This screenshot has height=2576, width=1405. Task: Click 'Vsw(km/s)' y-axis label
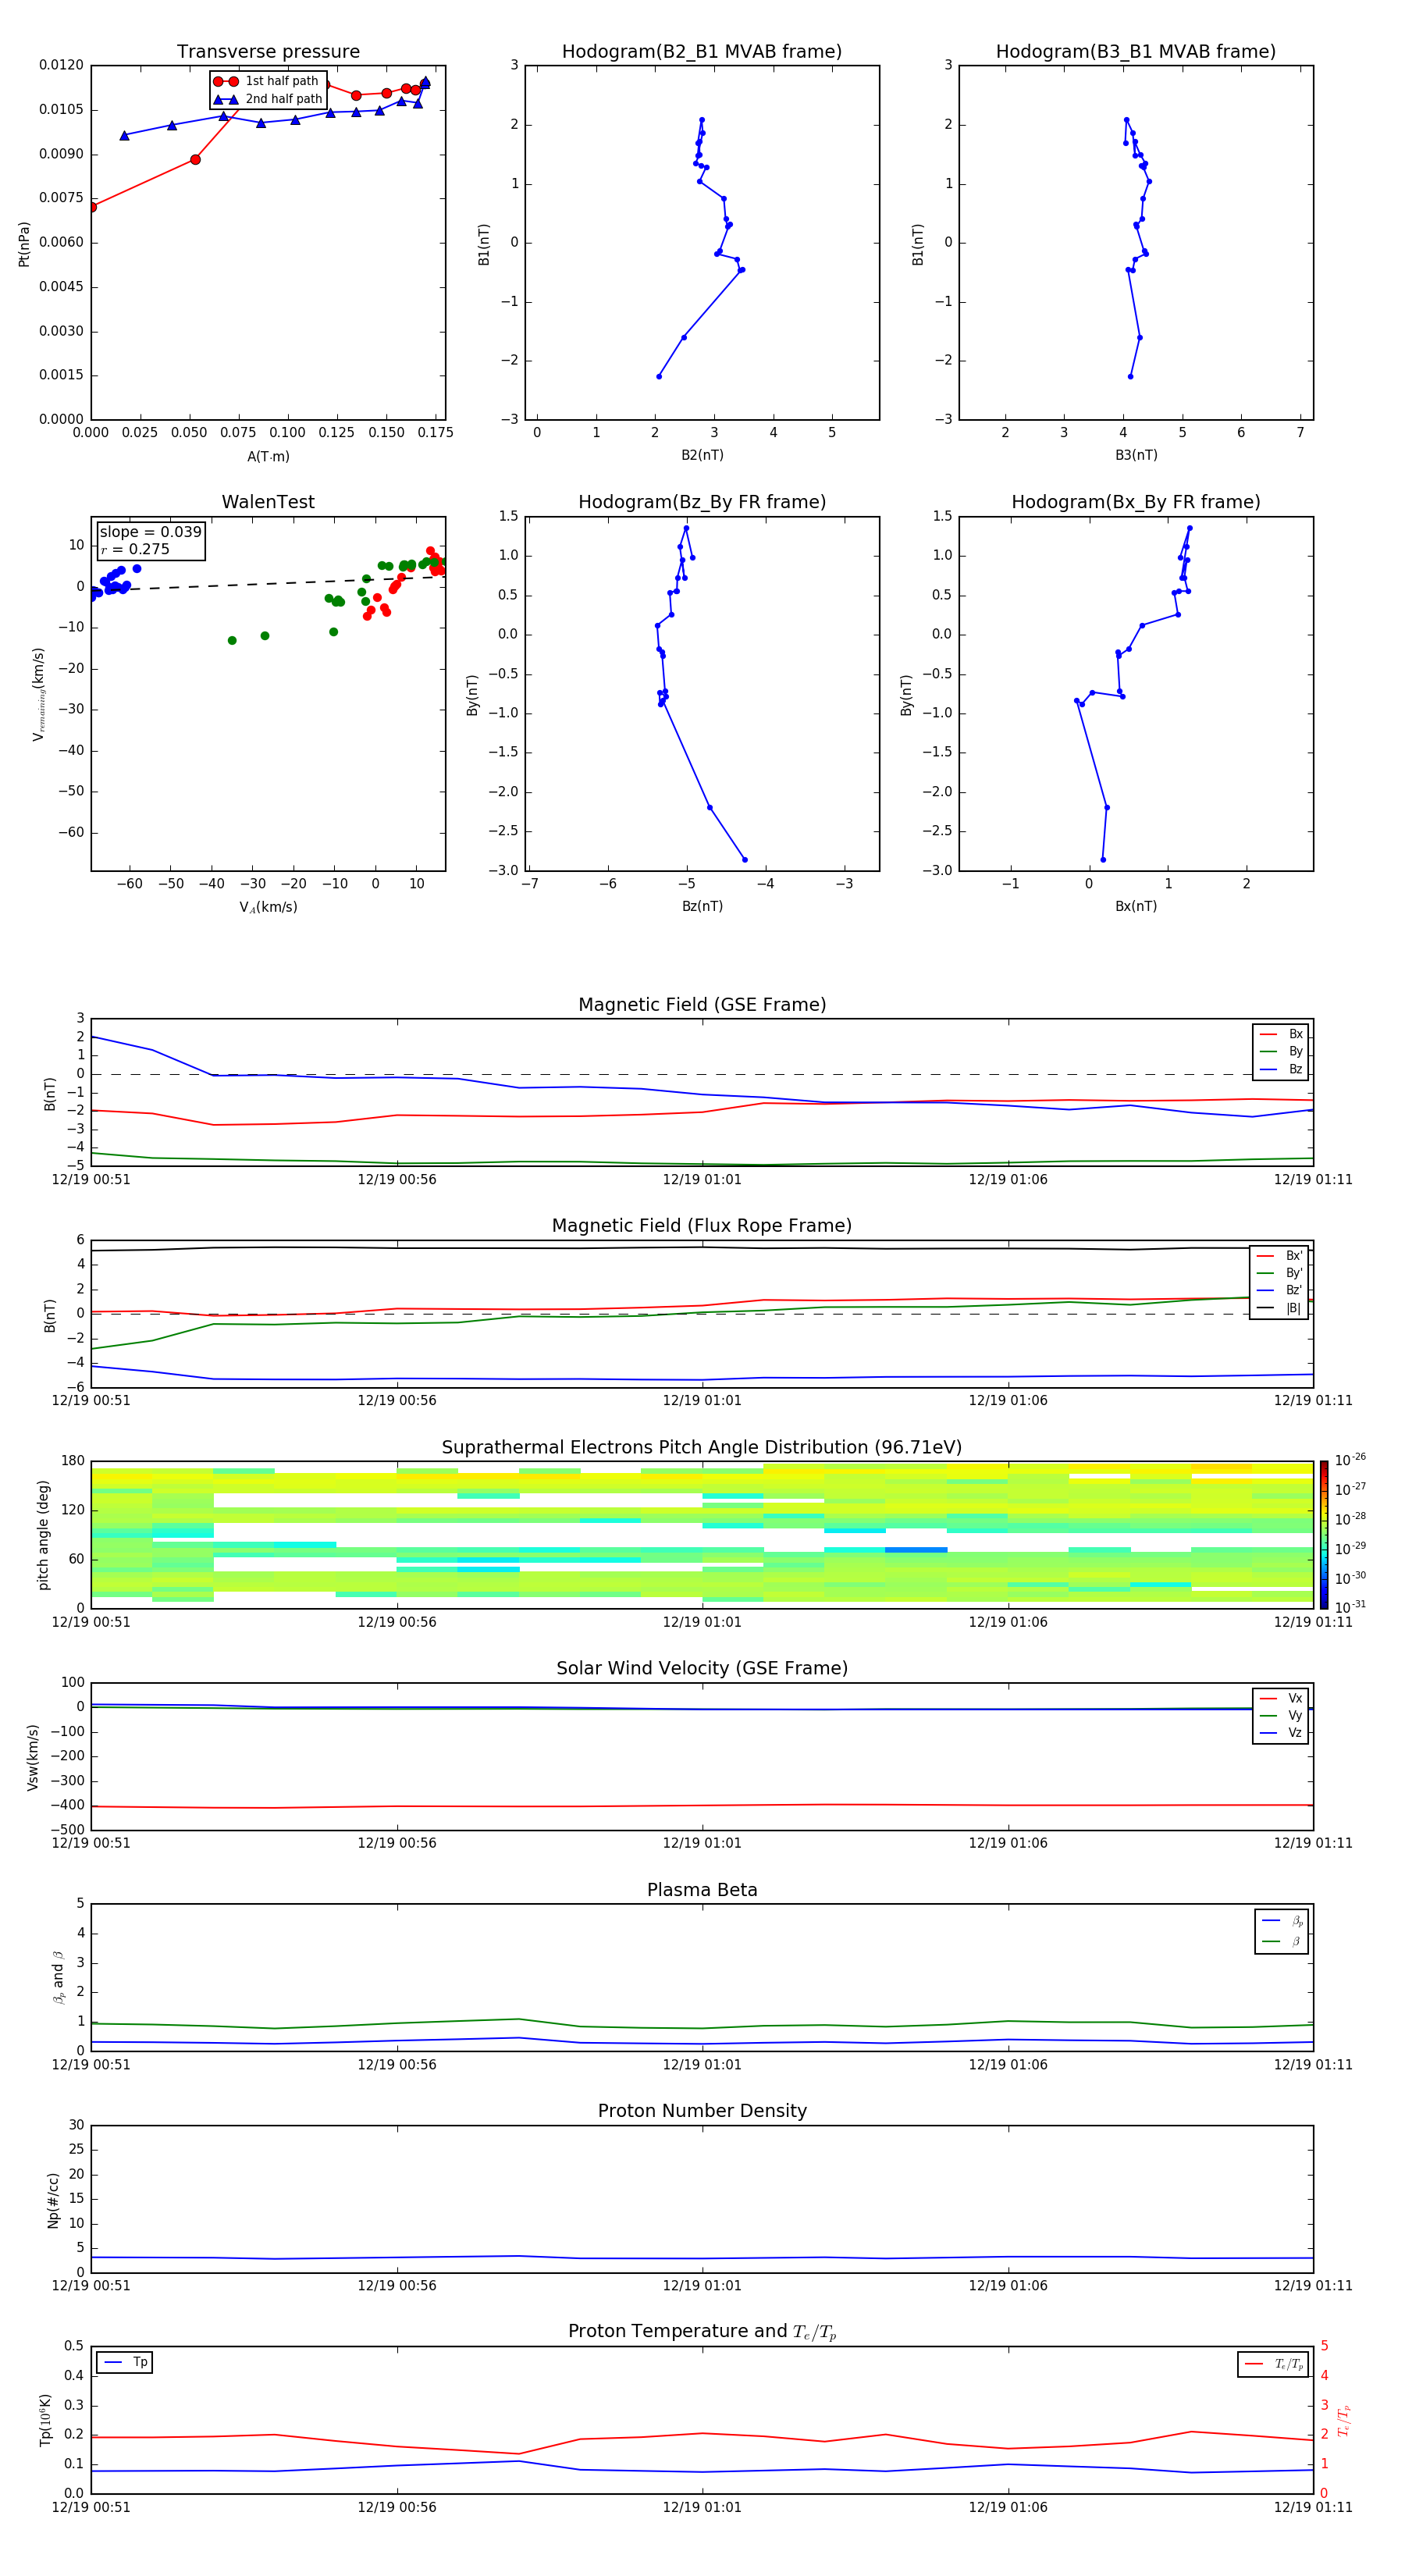(32, 1756)
